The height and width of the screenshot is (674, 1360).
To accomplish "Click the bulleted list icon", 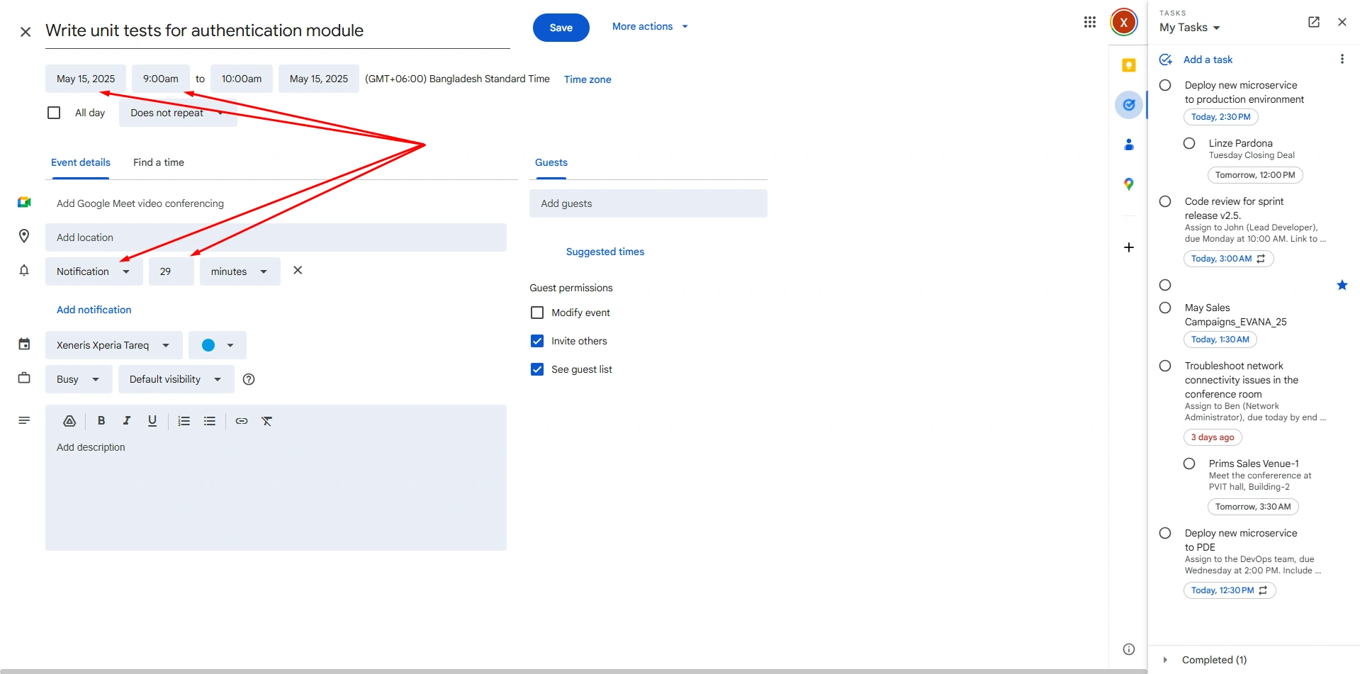I will click(210, 421).
